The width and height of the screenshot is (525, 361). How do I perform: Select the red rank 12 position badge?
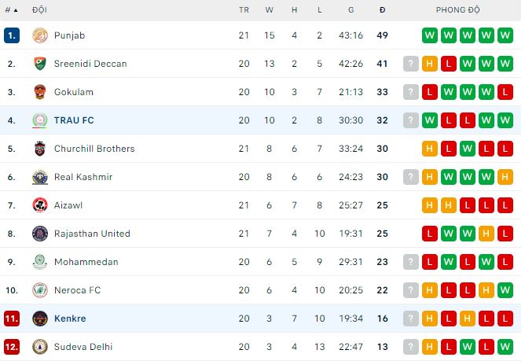click(x=12, y=347)
